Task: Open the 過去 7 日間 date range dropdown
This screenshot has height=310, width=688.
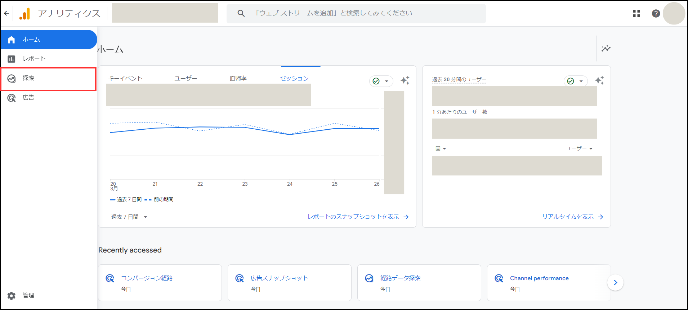Action: pos(129,217)
